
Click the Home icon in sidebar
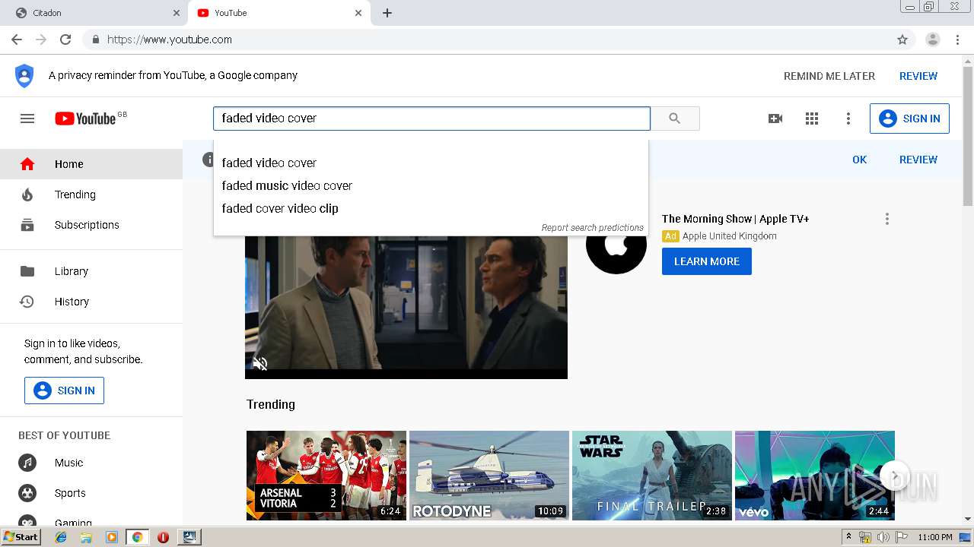(27, 164)
